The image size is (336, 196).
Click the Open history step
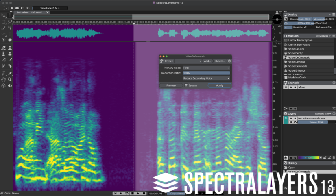[x=309, y=168]
